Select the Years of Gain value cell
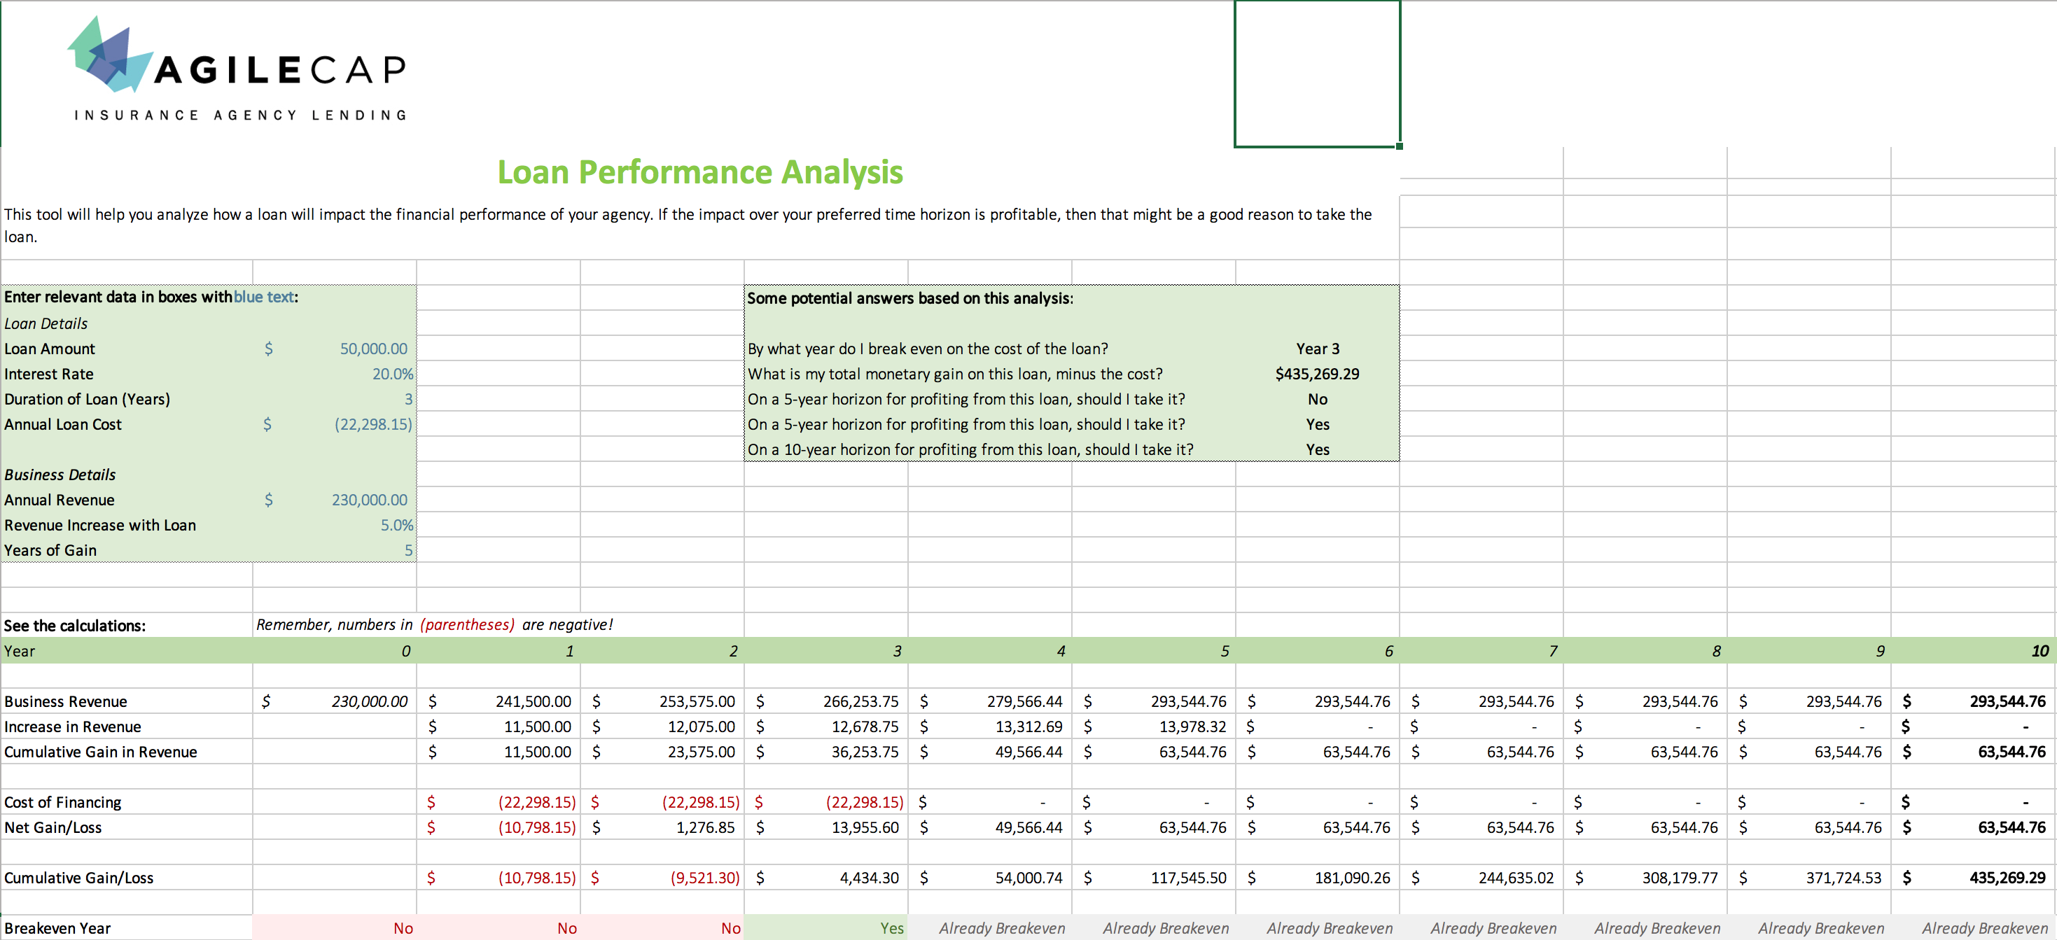Screen dimensions: 2057x940 click(x=335, y=551)
